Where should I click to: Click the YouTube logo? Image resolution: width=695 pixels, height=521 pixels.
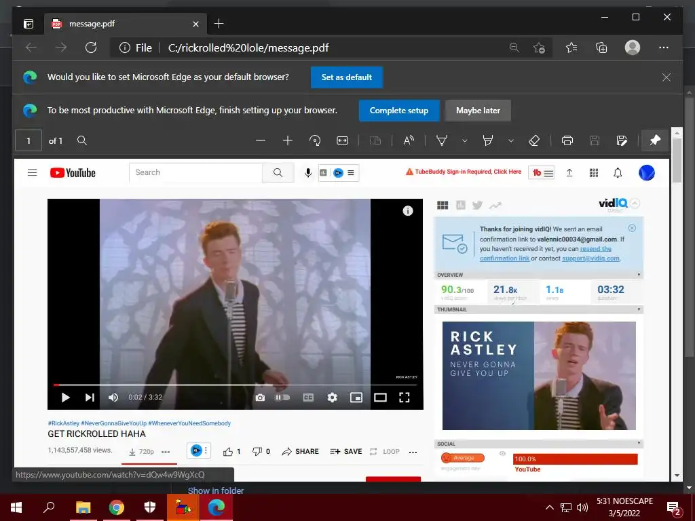73,173
